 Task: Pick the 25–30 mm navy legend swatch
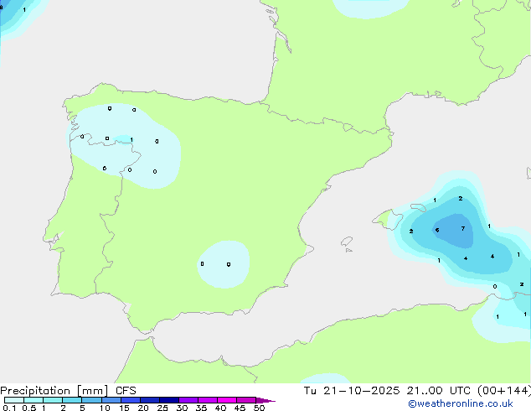(169, 400)
